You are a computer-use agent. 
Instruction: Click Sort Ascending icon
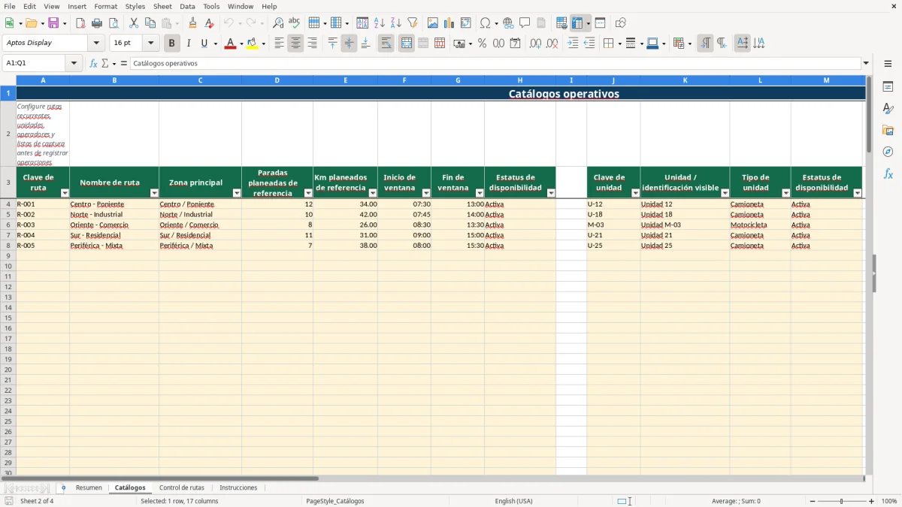[380, 23]
